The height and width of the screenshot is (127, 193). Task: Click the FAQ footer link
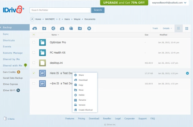click(153, 118)
